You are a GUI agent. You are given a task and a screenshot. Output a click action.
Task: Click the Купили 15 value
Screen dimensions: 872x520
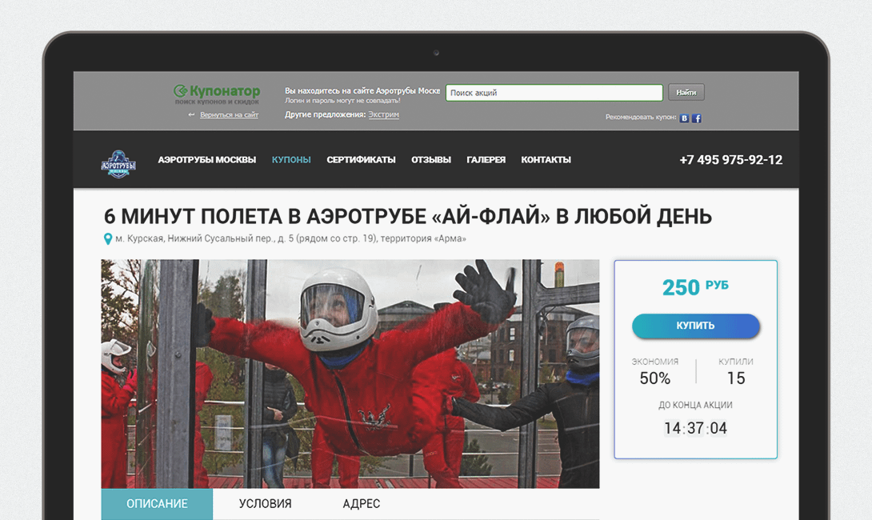click(736, 378)
